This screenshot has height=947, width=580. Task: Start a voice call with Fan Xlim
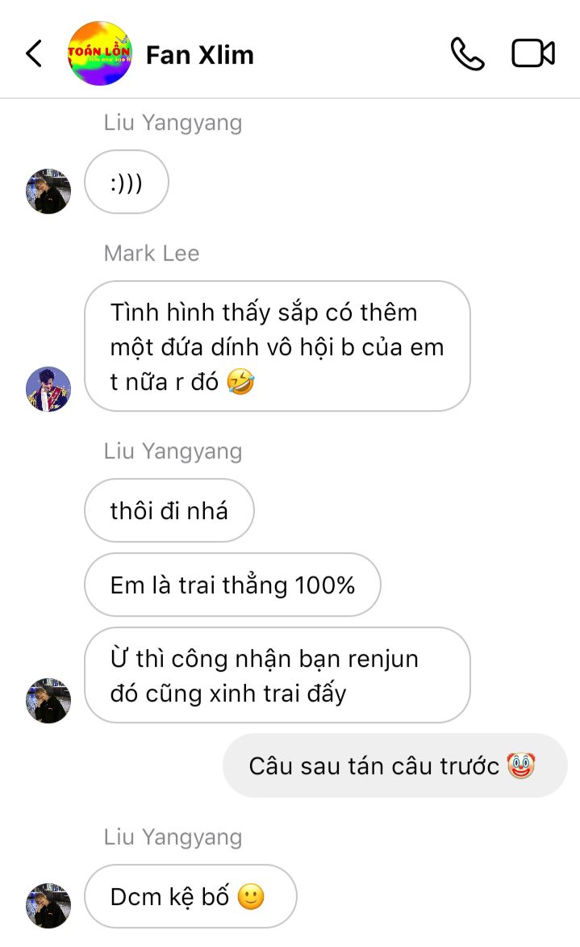[x=467, y=54]
